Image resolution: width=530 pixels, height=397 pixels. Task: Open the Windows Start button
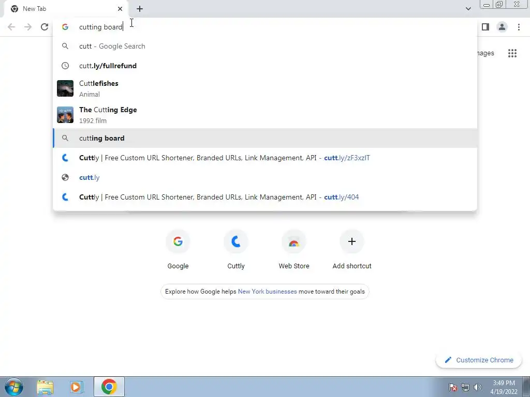tap(14, 387)
